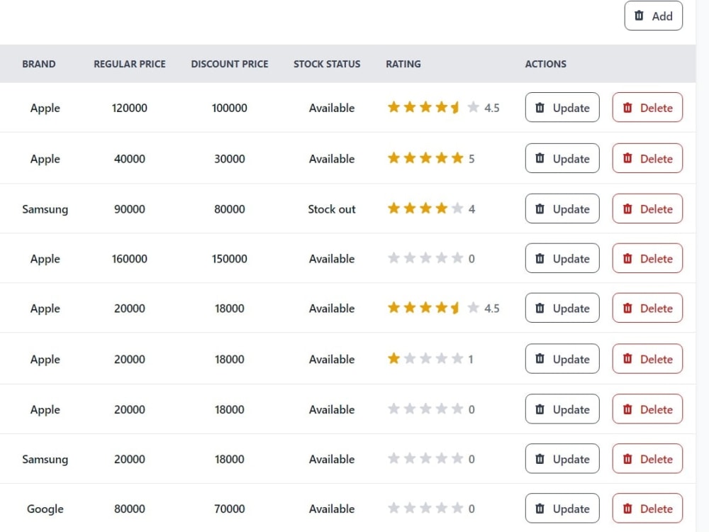Click the regular price value 40000

click(x=130, y=159)
